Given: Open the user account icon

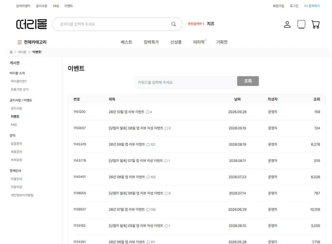Looking at the screenshot, I should pyautogui.click(x=287, y=24).
